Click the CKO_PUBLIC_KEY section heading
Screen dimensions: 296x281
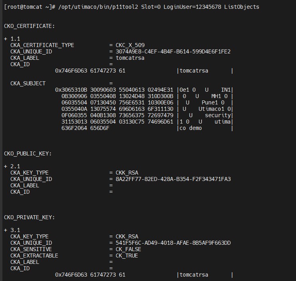(x=28, y=153)
